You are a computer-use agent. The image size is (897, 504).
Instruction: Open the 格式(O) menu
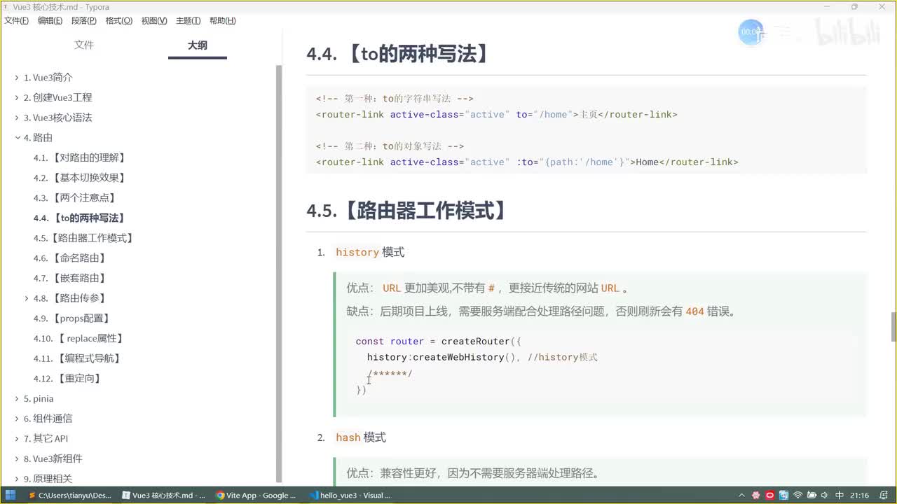pyautogui.click(x=119, y=20)
